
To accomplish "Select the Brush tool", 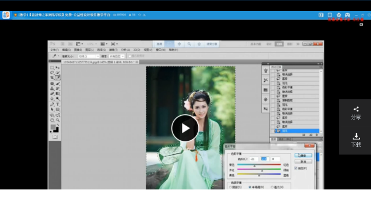I will tap(57, 84).
